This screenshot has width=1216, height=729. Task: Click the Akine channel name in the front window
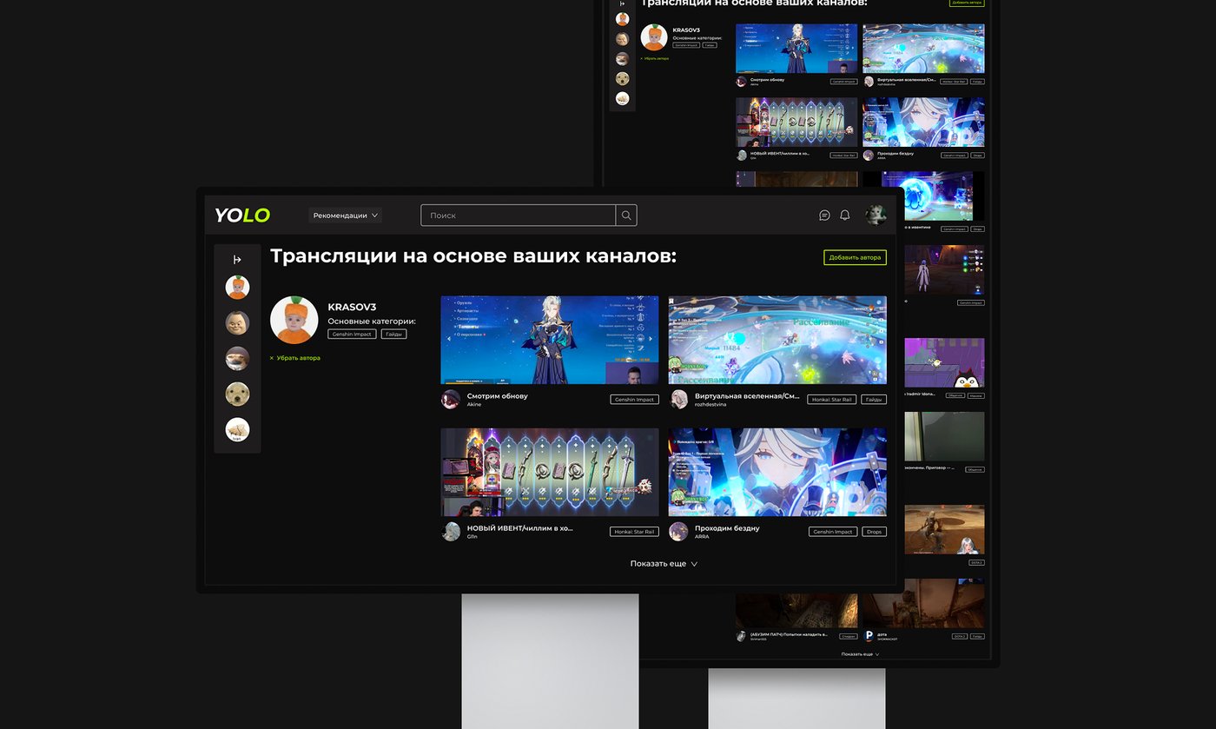tap(474, 405)
